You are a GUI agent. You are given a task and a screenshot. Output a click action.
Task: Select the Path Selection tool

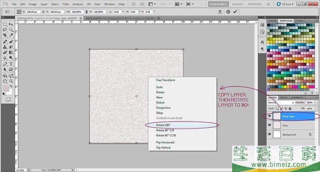(5, 70)
